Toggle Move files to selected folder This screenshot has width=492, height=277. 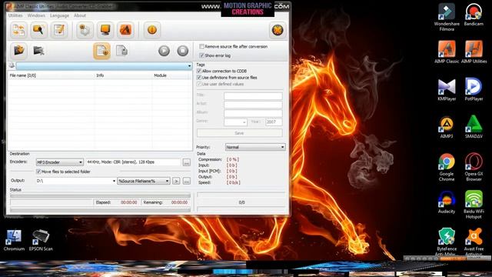[38, 172]
